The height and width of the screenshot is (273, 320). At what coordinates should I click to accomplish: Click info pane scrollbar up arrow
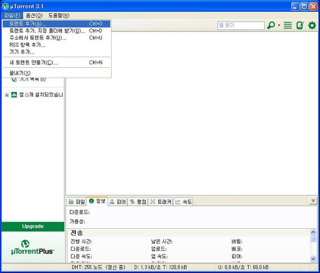coord(313,232)
